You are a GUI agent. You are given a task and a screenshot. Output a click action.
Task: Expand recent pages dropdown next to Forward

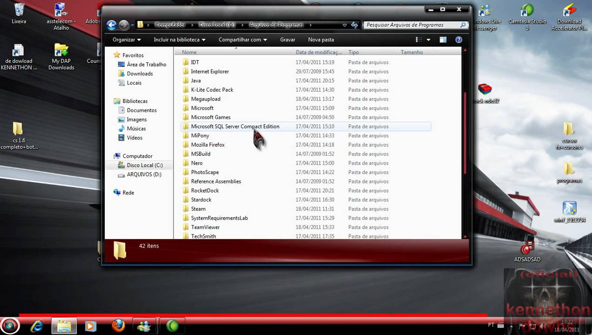(133, 25)
